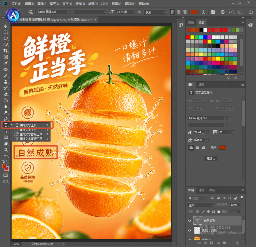Select the Blur tool
This screenshot has height=247, width=256.
point(6,106)
